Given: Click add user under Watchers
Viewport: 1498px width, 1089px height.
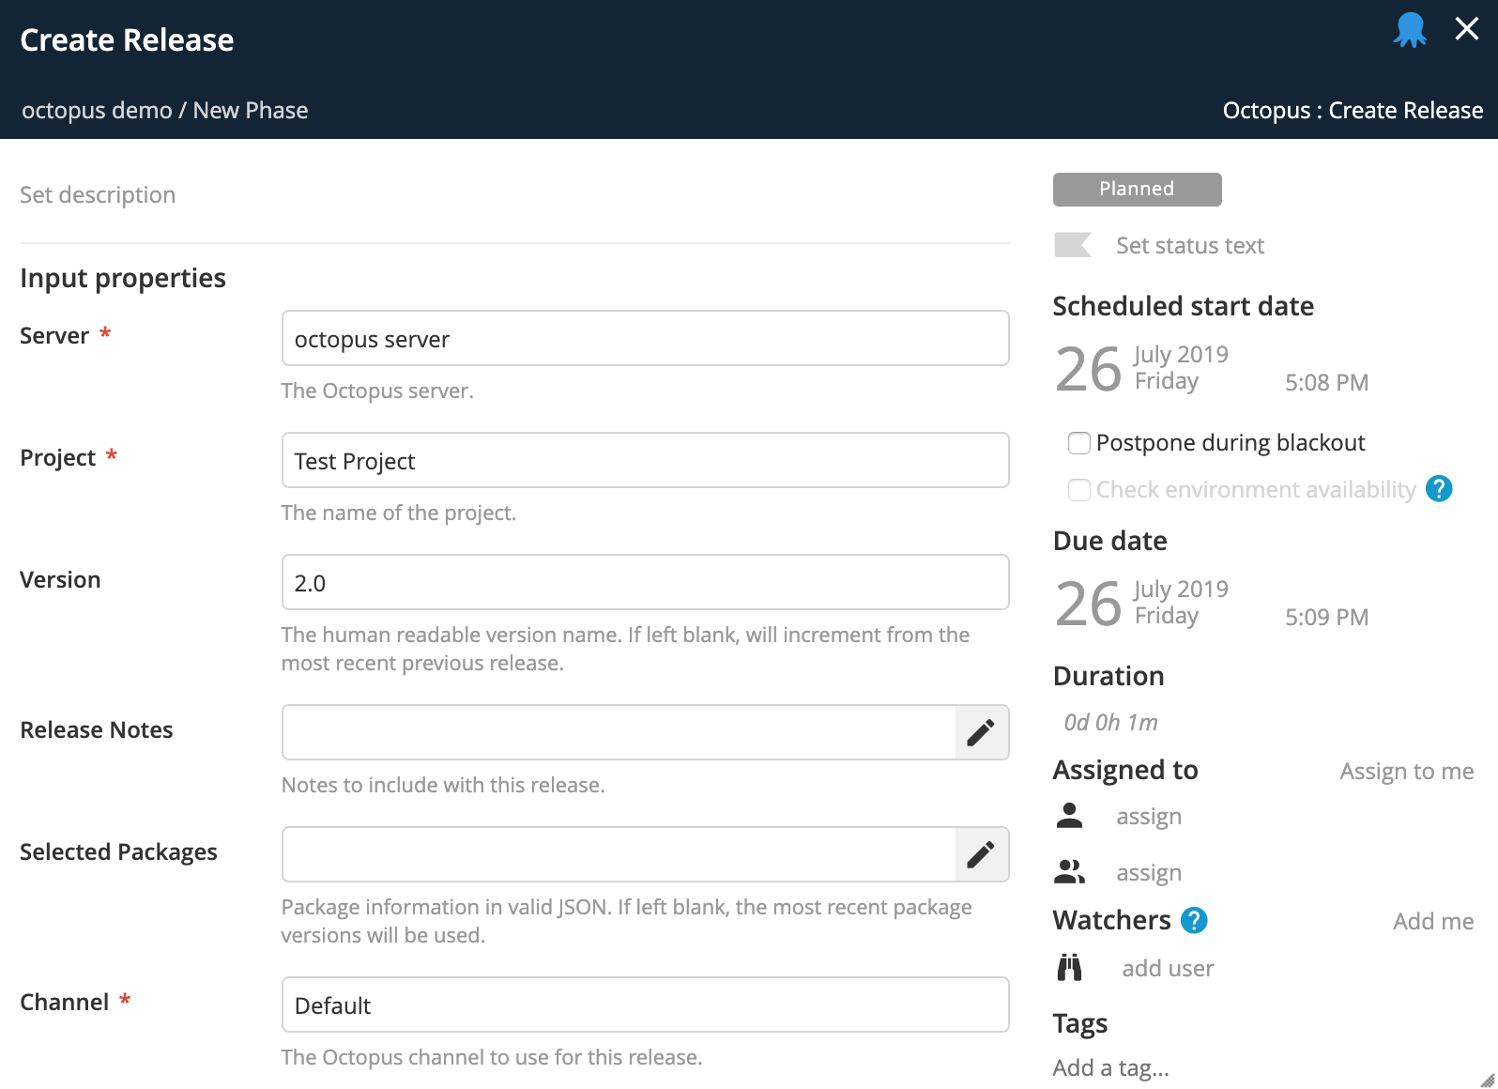Looking at the screenshot, I should (x=1168, y=968).
